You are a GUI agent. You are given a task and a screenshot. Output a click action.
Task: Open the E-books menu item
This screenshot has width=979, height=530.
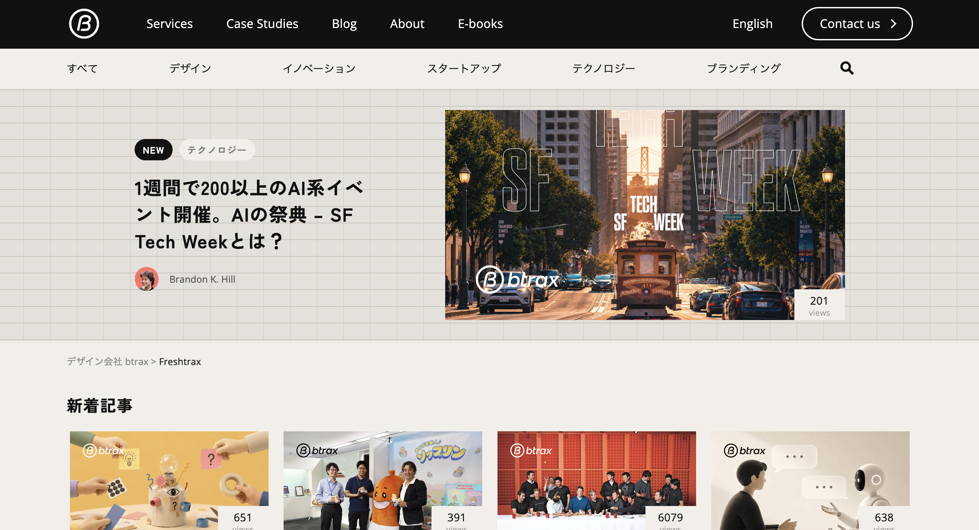pyautogui.click(x=480, y=24)
